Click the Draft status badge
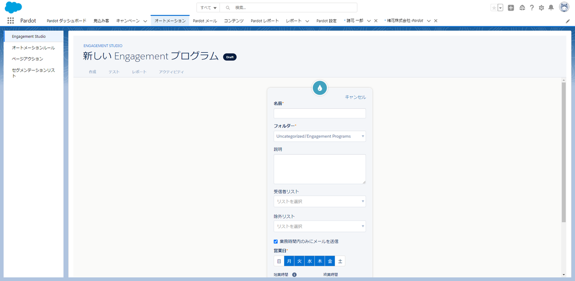The height and width of the screenshot is (281, 575). tap(230, 57)
